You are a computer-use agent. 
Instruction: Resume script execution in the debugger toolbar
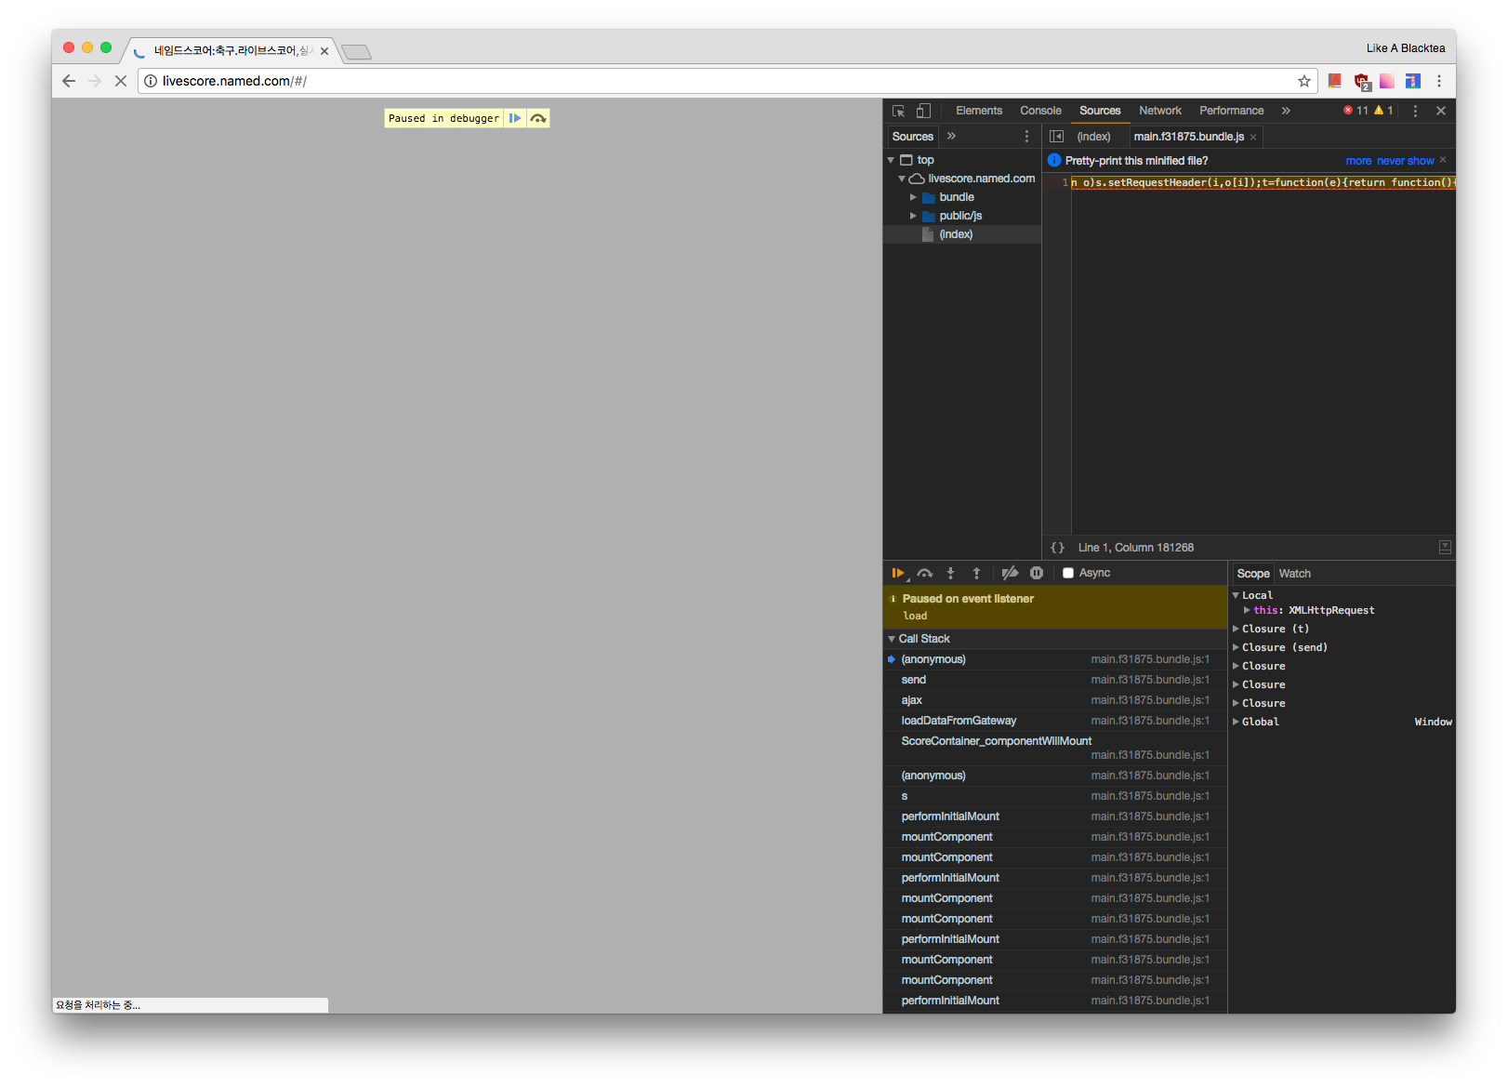coord(898,574)
